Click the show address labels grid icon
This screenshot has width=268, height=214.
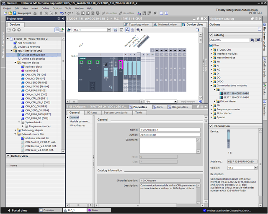click(x=133, y=30)
